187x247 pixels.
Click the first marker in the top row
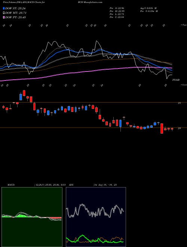(4, 25)
